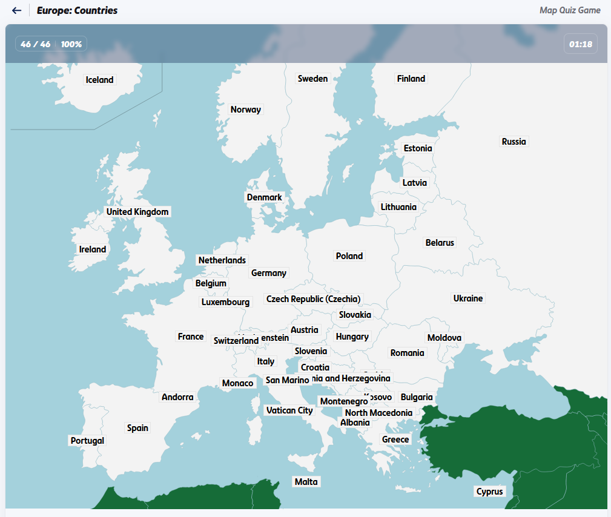This screenshot has width=611, height=517.
Task: Select the France label
Action: (191, 337)
